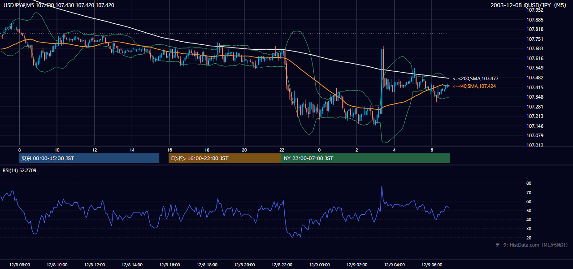This screenshot has height=269, width=573.
Task: Click the RSI 70 level label
Action: [x=529, y=192]
